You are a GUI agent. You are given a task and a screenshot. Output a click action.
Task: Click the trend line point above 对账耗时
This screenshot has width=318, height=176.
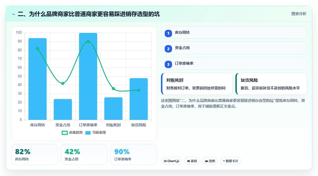coord(113,89)
